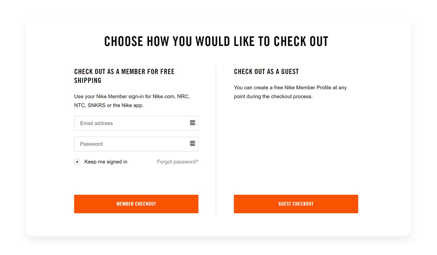Click the word 'SHIPPING' in the member heading
The image size is (437, 255).
(88, 81)
